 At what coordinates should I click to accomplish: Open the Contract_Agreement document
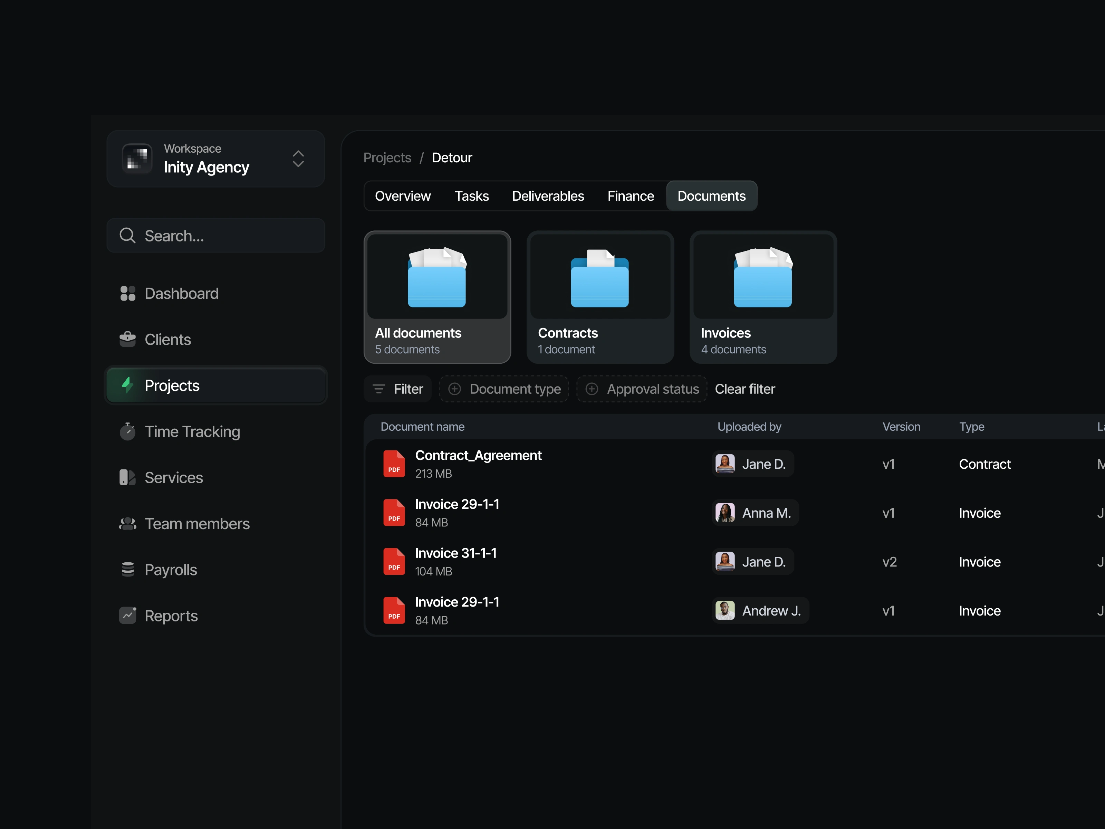click(478, 455)
